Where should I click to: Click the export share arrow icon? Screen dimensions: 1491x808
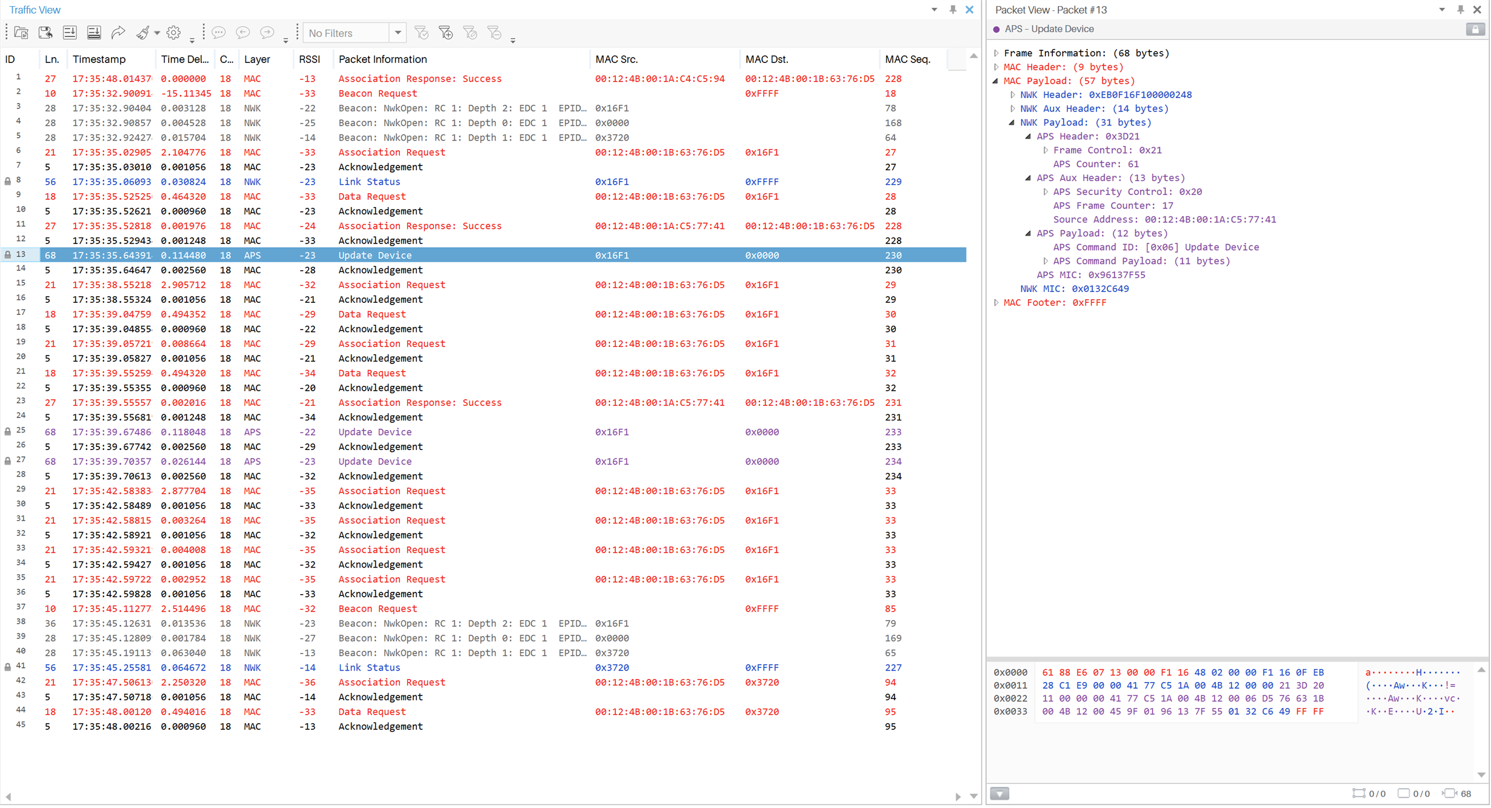click(118, 33)
